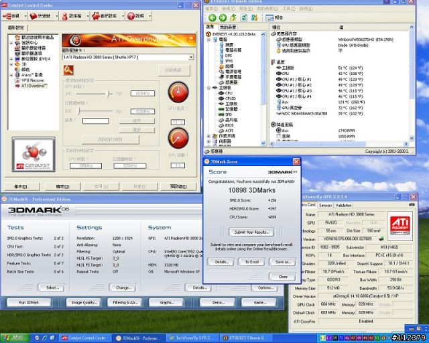Expand the Avivo node in Catalyst tree
429x343 pixels.
pos(11,75)
